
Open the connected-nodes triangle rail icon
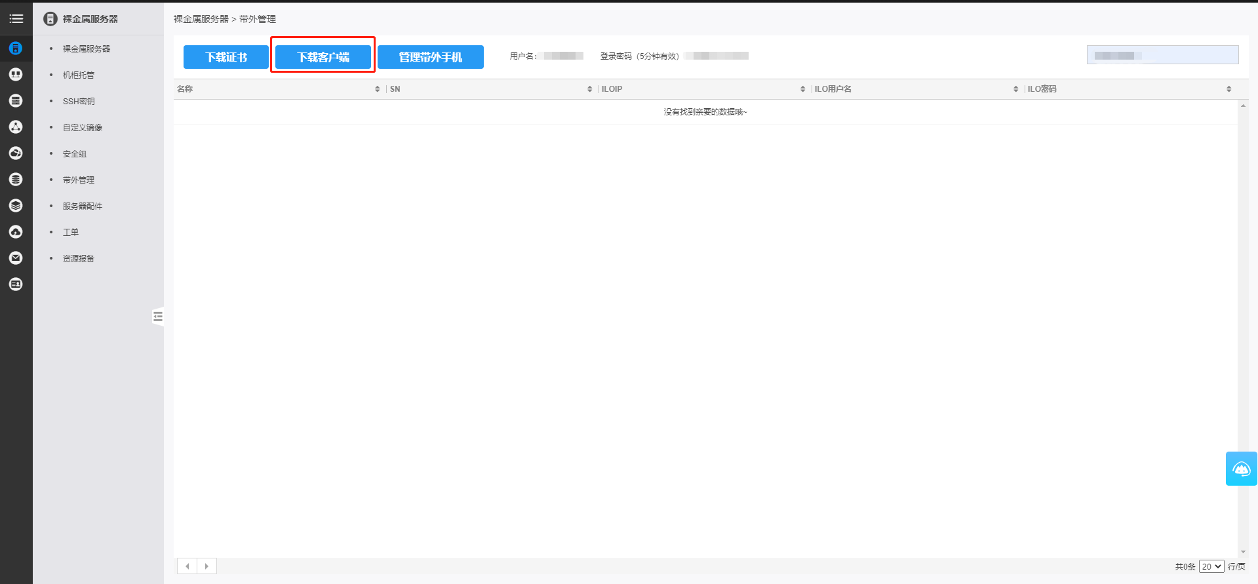(x=16, y=127)
